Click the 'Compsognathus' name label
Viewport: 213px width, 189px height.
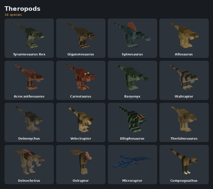184,181
